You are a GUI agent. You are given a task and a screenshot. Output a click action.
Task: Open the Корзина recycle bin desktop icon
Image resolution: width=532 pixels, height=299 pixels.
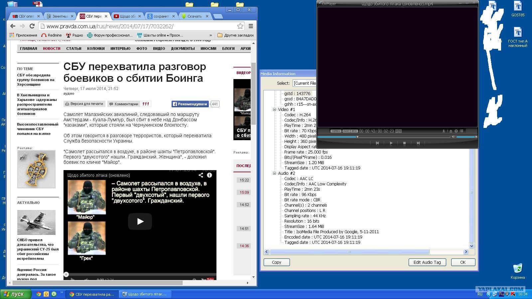coord(518,271)
